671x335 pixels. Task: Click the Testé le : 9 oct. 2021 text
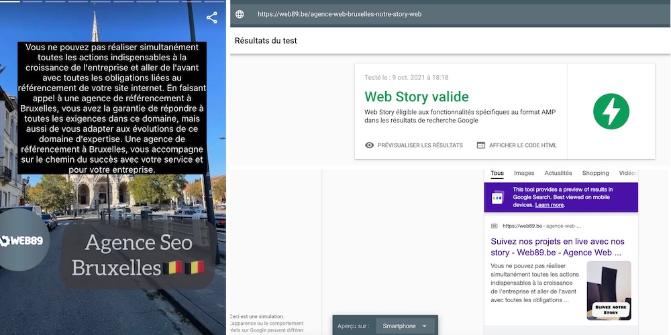pyautogui.click(x=407, y=77)
